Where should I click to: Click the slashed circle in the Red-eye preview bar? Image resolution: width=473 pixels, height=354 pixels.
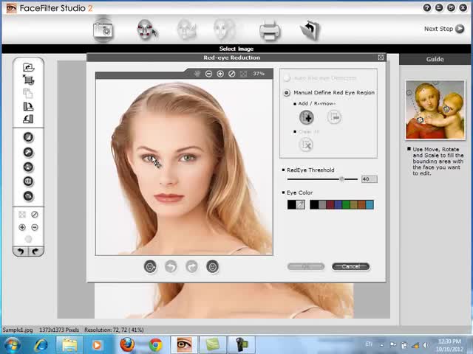point(231,74)
